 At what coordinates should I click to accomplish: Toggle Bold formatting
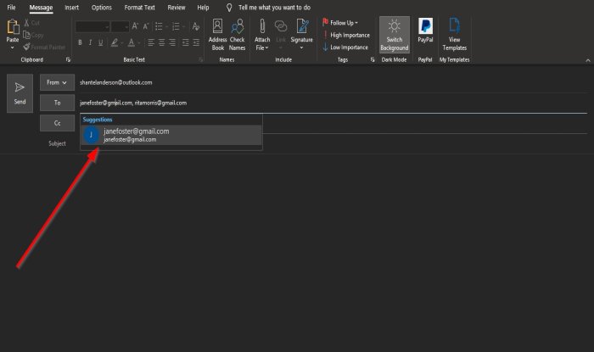click(80, 42)
